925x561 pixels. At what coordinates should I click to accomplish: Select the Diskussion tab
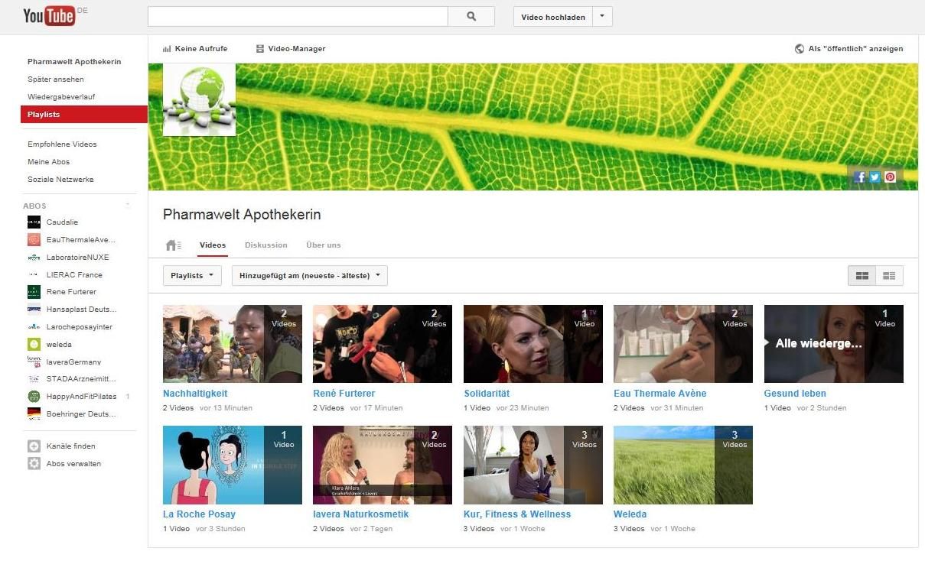(266, 245)
